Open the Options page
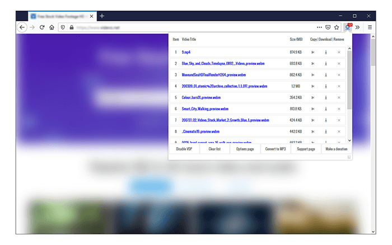The image size is (392, 245). [x=245, y=149]
